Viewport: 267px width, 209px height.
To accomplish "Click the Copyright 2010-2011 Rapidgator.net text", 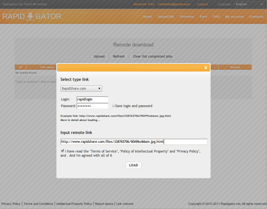I will click(x=227, y=204).
